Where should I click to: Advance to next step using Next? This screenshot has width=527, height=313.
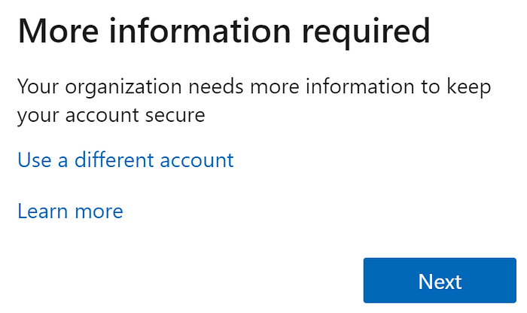[x=440, y=281]
